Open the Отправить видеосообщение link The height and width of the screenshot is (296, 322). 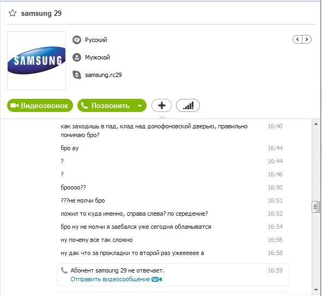tap(110, 279)
